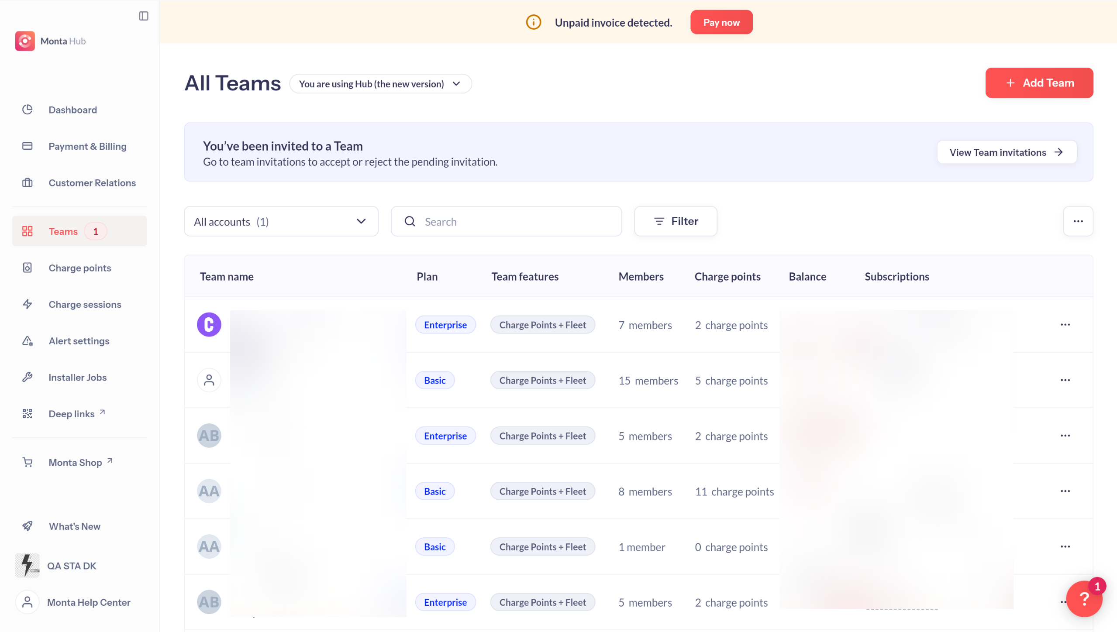Click the unpaid invoice info icon

pos(533,22)
